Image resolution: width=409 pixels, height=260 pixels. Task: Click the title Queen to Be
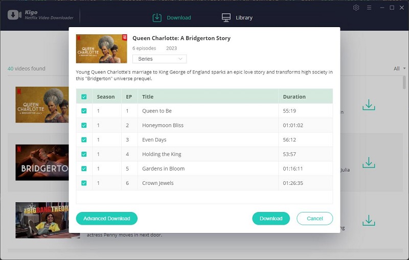tap(157, 111)
